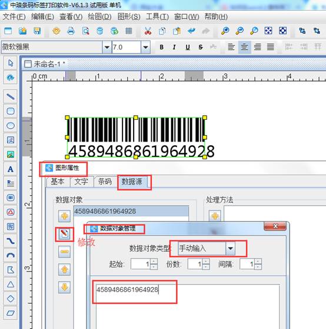The width and height of the screenshot is (326, 329).
Task: Move data object up arrow button
Action: tap(64, 270)
